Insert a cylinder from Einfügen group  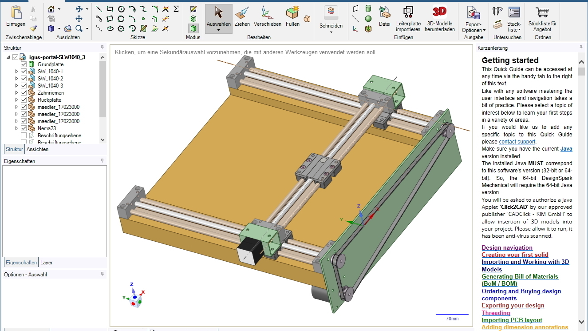pyautogui.click(x=368, y=9)
